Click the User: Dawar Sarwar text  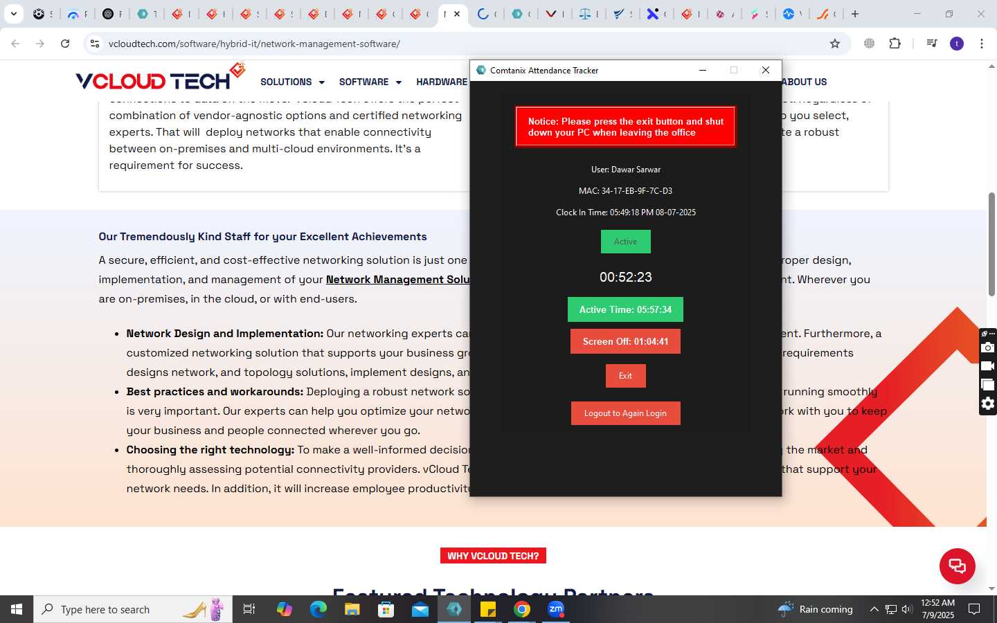click(625, 170)
